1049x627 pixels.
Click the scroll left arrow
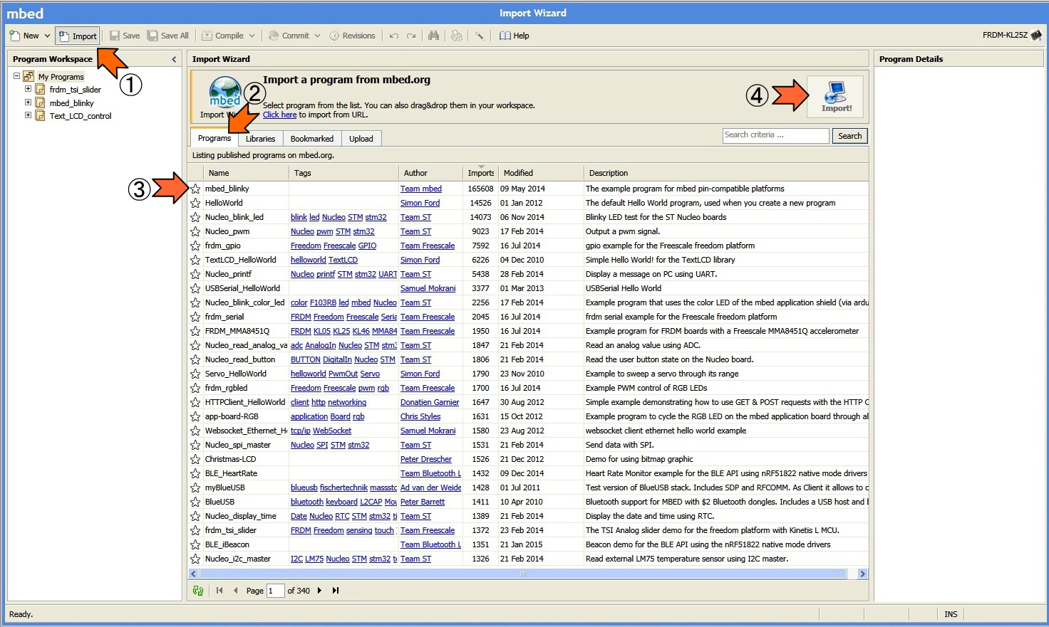[x=193, y=574]
